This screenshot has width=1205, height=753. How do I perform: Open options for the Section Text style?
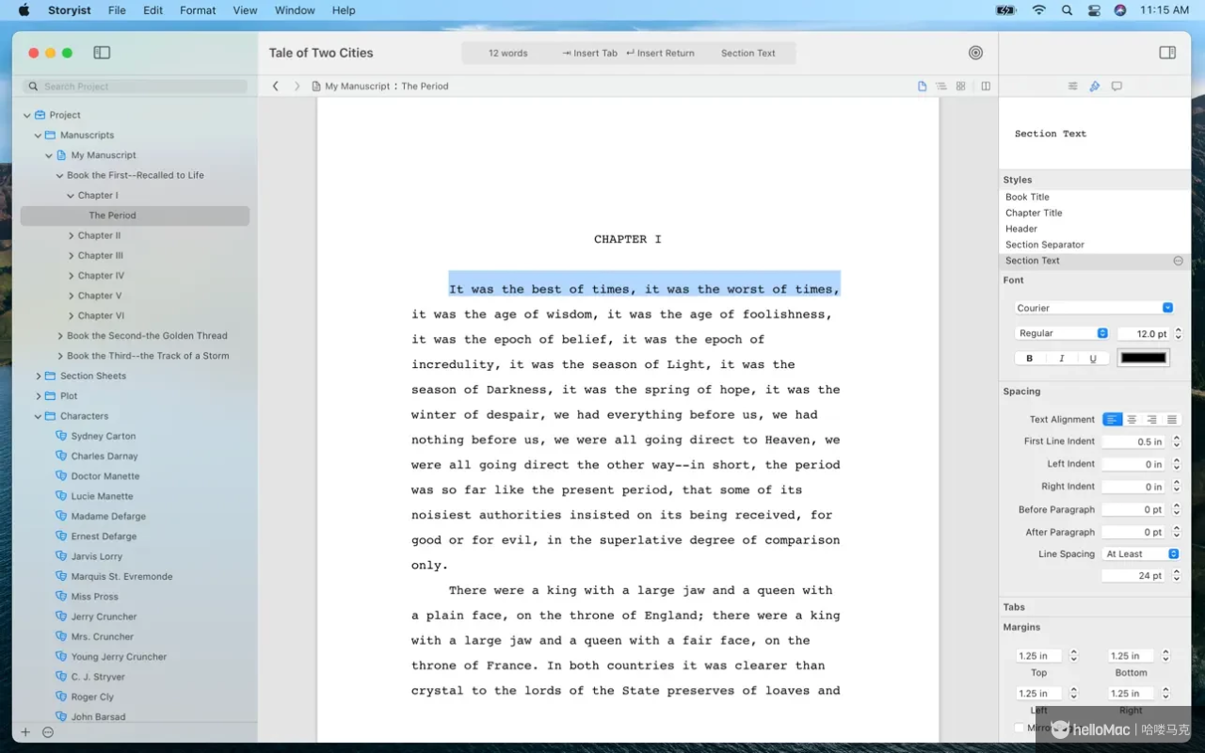(1178, 261)
